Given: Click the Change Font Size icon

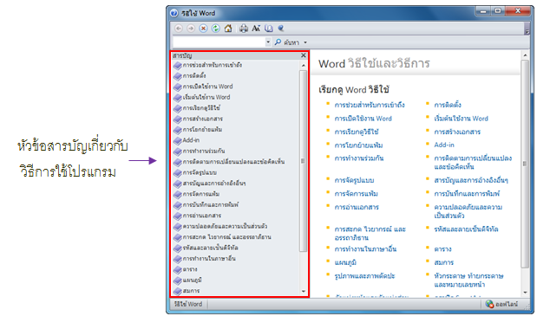Looking at the screenshot, I should [256, 29].
